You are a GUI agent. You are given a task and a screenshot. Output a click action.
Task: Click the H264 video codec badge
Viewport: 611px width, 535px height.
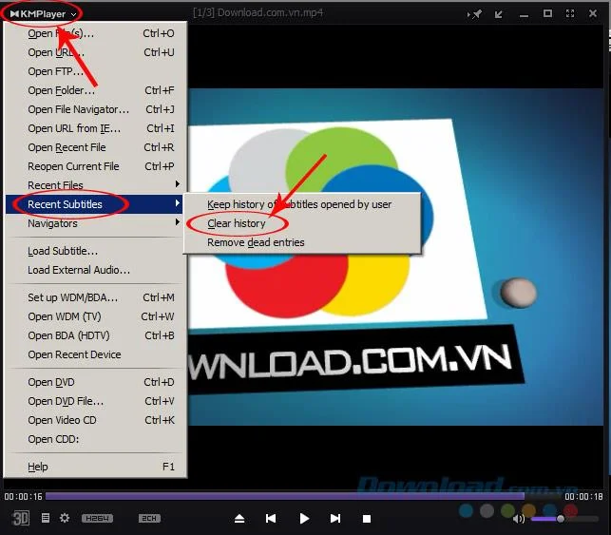[97, 518]
